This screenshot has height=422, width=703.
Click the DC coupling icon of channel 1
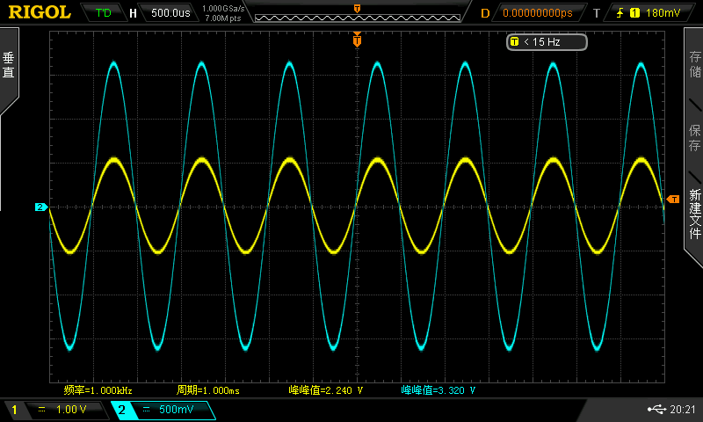pos(41,409)
